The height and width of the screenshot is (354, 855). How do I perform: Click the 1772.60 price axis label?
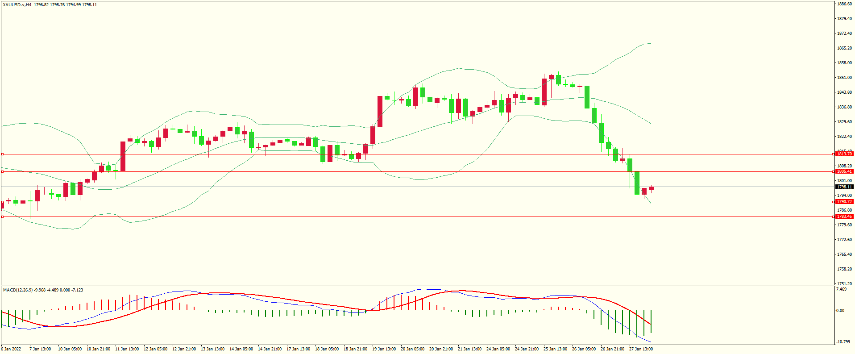click(845, 240)
